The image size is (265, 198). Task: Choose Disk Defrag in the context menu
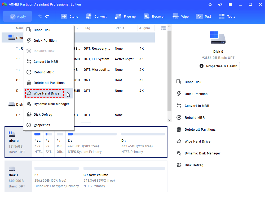pos(49,115)
